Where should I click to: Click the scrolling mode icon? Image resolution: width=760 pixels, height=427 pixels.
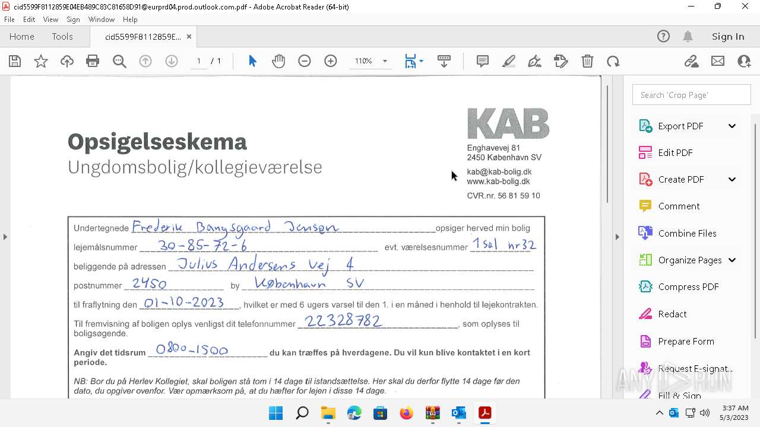pos(444,61)
